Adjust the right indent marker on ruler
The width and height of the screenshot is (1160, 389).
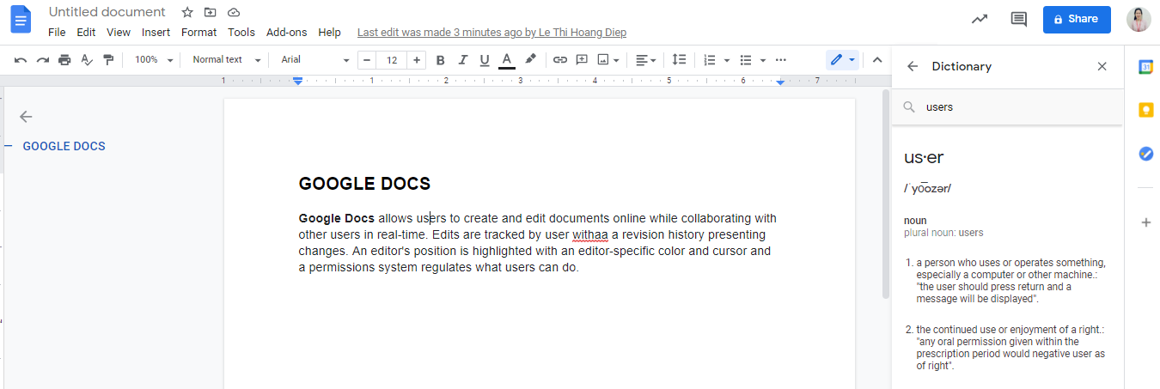click(780, 82)
